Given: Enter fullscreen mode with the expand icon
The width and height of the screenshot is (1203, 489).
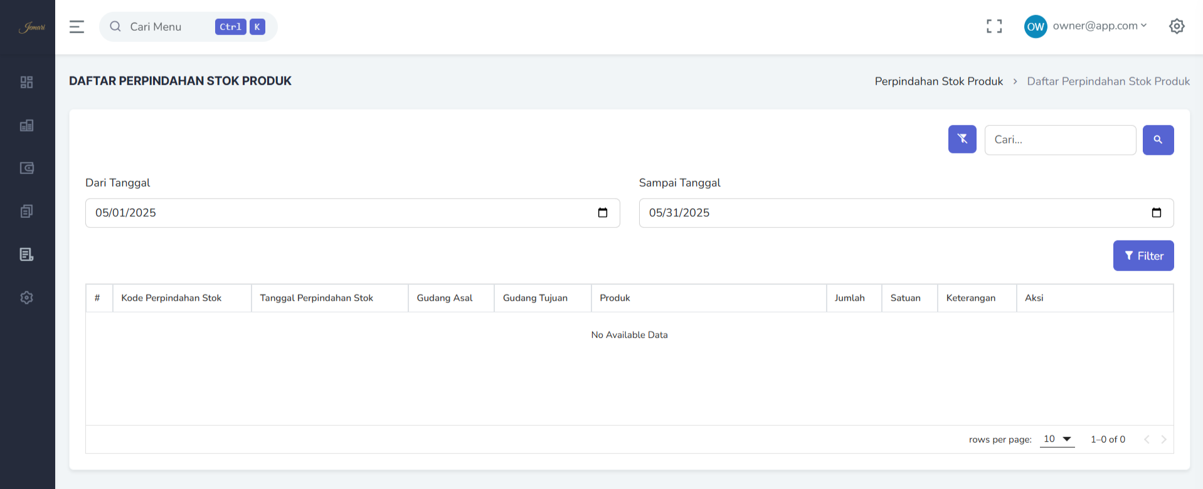Looking at the screenshot, I should click(x=994, y=26).
